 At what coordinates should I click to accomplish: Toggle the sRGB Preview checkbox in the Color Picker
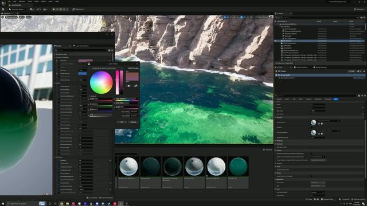pyautogui.click(x=127, y=68)
